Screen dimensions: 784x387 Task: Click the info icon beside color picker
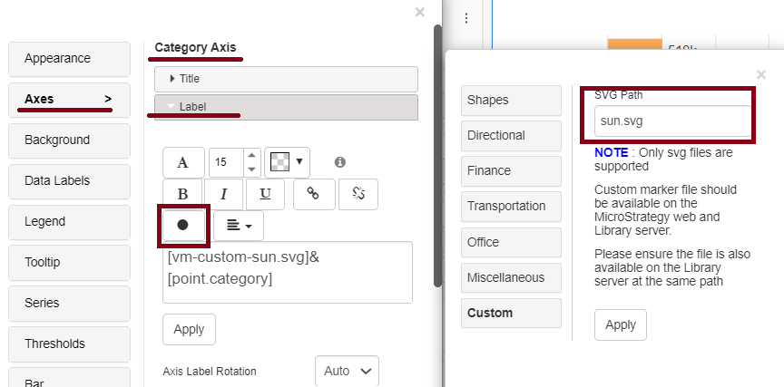(340, 162)
